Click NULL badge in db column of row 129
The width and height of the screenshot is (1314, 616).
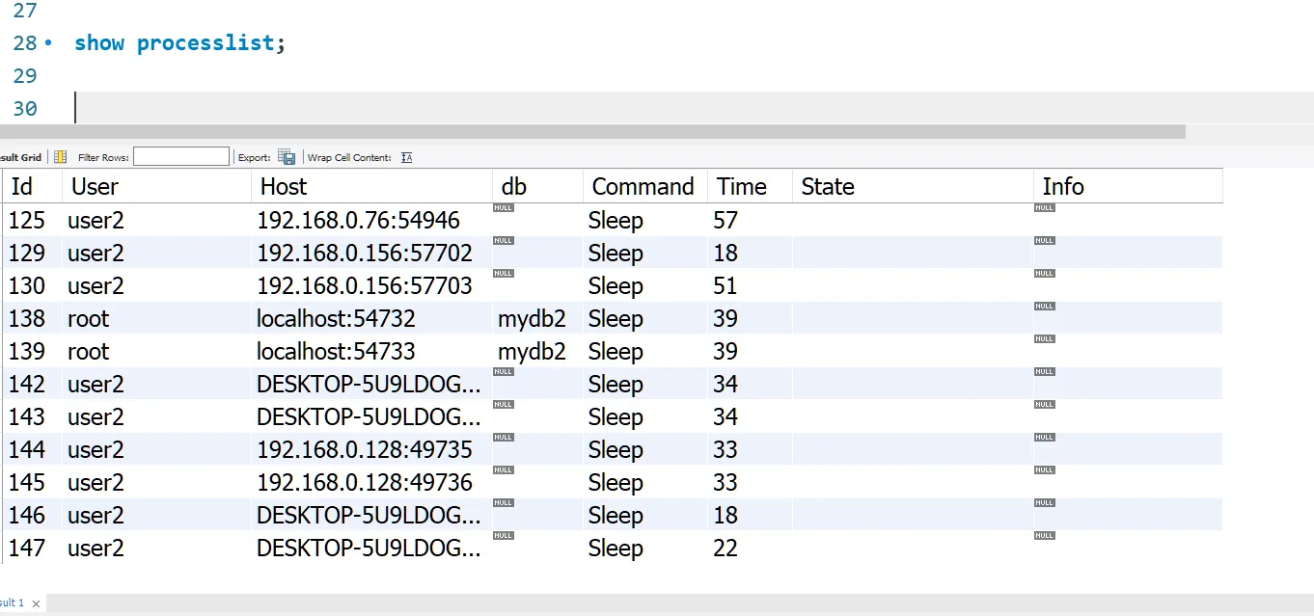[x=503, y=240]
